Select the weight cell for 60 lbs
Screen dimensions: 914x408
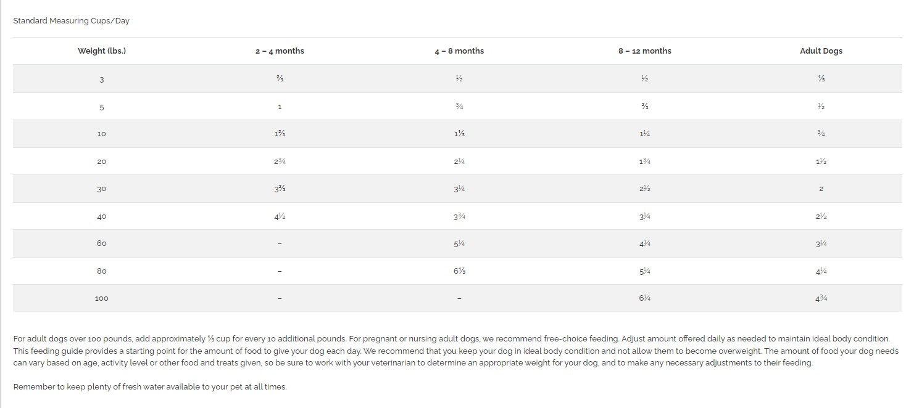click(102, 243)
